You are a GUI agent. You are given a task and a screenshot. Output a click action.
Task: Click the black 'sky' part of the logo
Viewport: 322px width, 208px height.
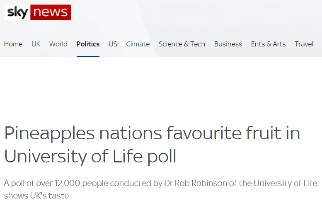(x=17, y=12)
